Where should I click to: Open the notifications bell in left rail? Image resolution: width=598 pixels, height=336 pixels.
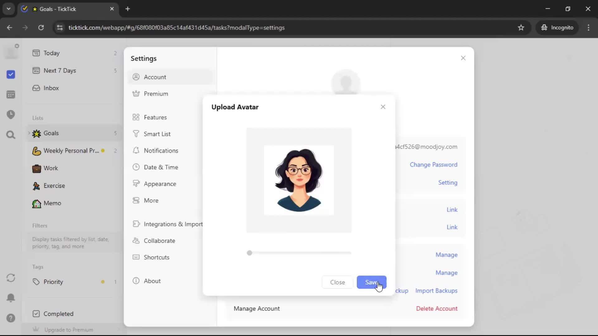[x=11, y=298]
